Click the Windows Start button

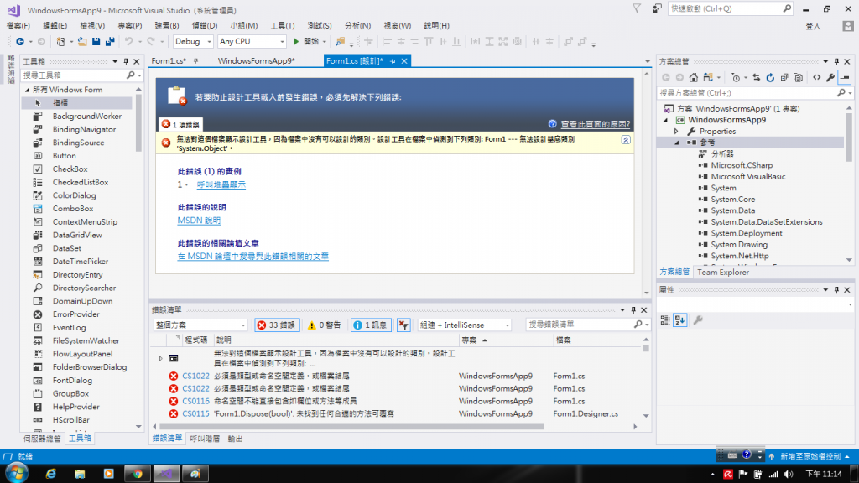coord(17,473)
